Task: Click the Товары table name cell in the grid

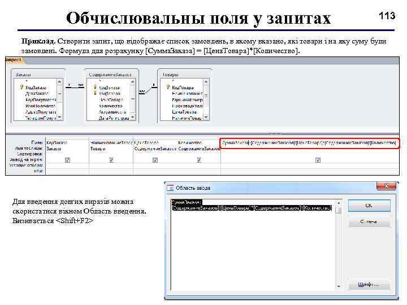Action: [x=111, y=149]
